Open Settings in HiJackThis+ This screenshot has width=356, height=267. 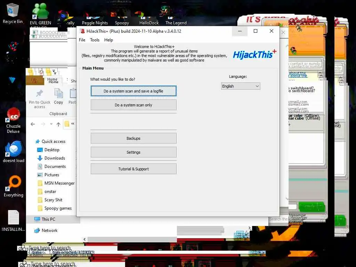click(x=133, y=152)
